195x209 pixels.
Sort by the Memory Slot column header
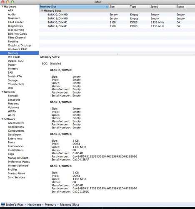tap(74, 7)
